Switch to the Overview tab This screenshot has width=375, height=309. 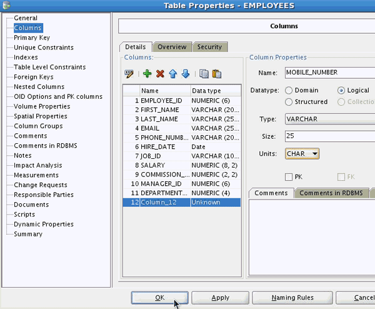click(x=172, y=47)
